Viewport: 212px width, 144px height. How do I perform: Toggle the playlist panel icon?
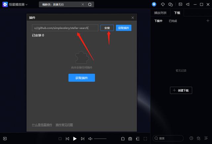[138, 139]
